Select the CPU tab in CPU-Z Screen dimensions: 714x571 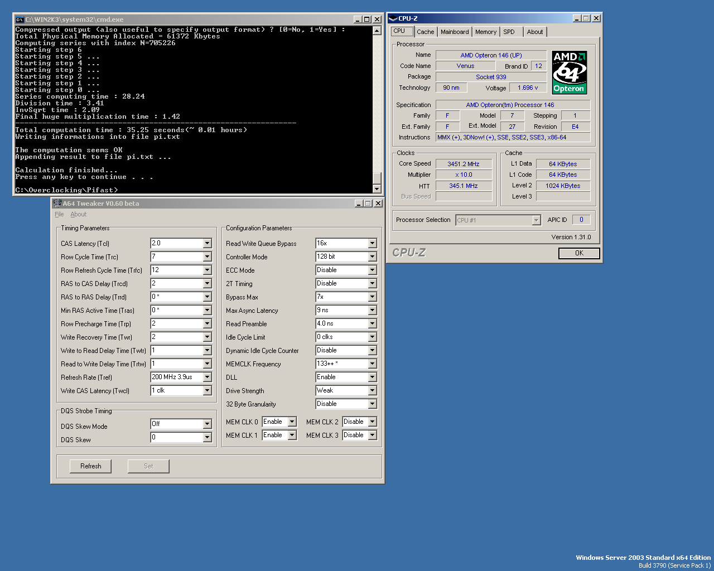402,31
